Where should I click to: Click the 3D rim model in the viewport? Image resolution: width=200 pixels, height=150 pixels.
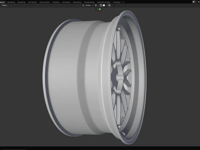tap(95, 77)
